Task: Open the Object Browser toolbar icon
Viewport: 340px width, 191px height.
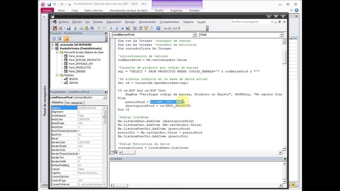Action: pyautogui.click(x=146, y=28)
